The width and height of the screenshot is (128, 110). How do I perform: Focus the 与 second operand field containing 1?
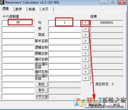[64, 22]
